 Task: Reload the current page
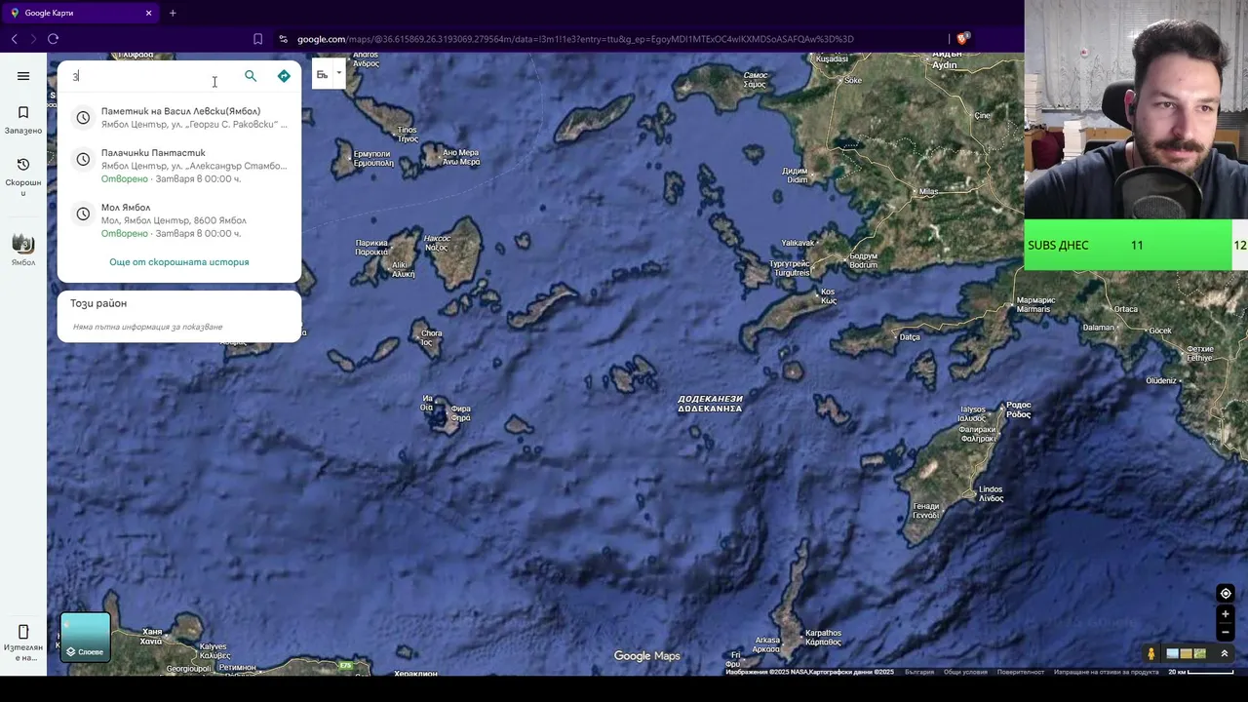coord(53,39)
